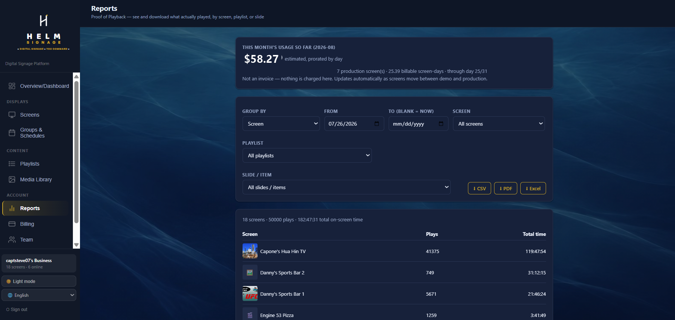
Task: Open the Media Library
Action: [36, 179]
